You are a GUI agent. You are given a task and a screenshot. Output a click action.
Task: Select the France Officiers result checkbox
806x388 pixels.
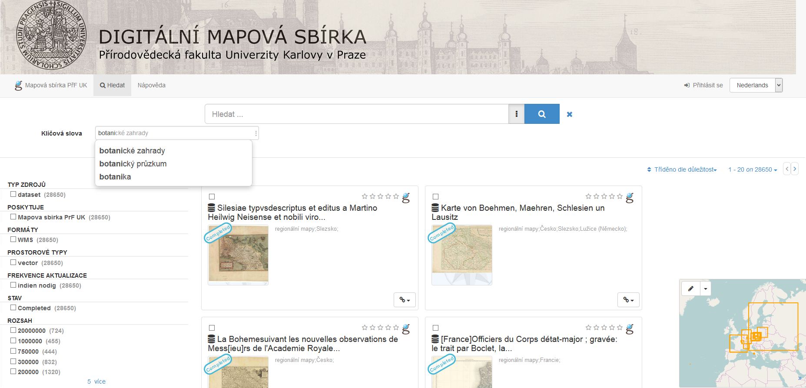click(436, 328)
